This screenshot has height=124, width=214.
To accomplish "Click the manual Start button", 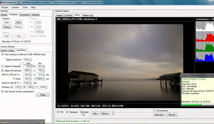I will coord(7,36).
